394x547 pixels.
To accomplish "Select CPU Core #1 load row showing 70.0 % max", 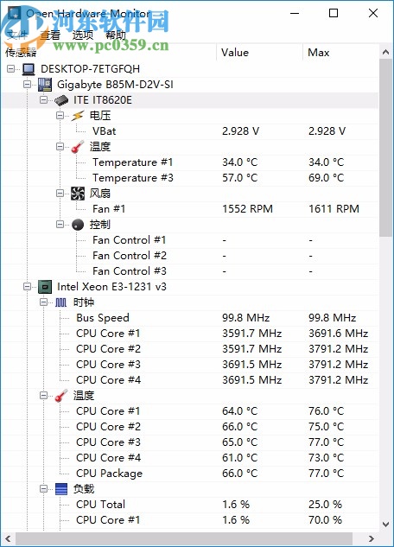I will point(190,520).
